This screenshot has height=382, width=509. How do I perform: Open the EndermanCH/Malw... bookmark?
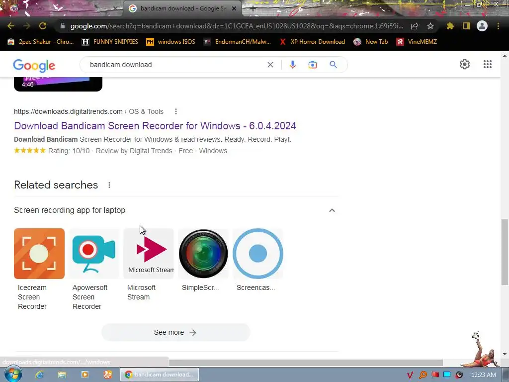(237, 42)
